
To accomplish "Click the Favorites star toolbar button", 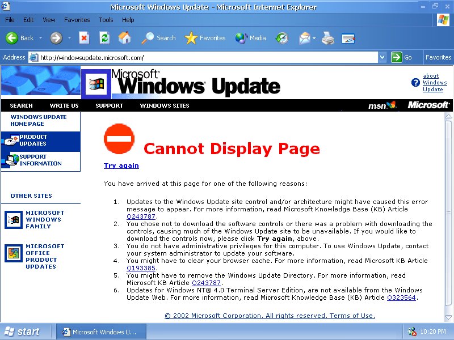I will [x=205, y=38].
